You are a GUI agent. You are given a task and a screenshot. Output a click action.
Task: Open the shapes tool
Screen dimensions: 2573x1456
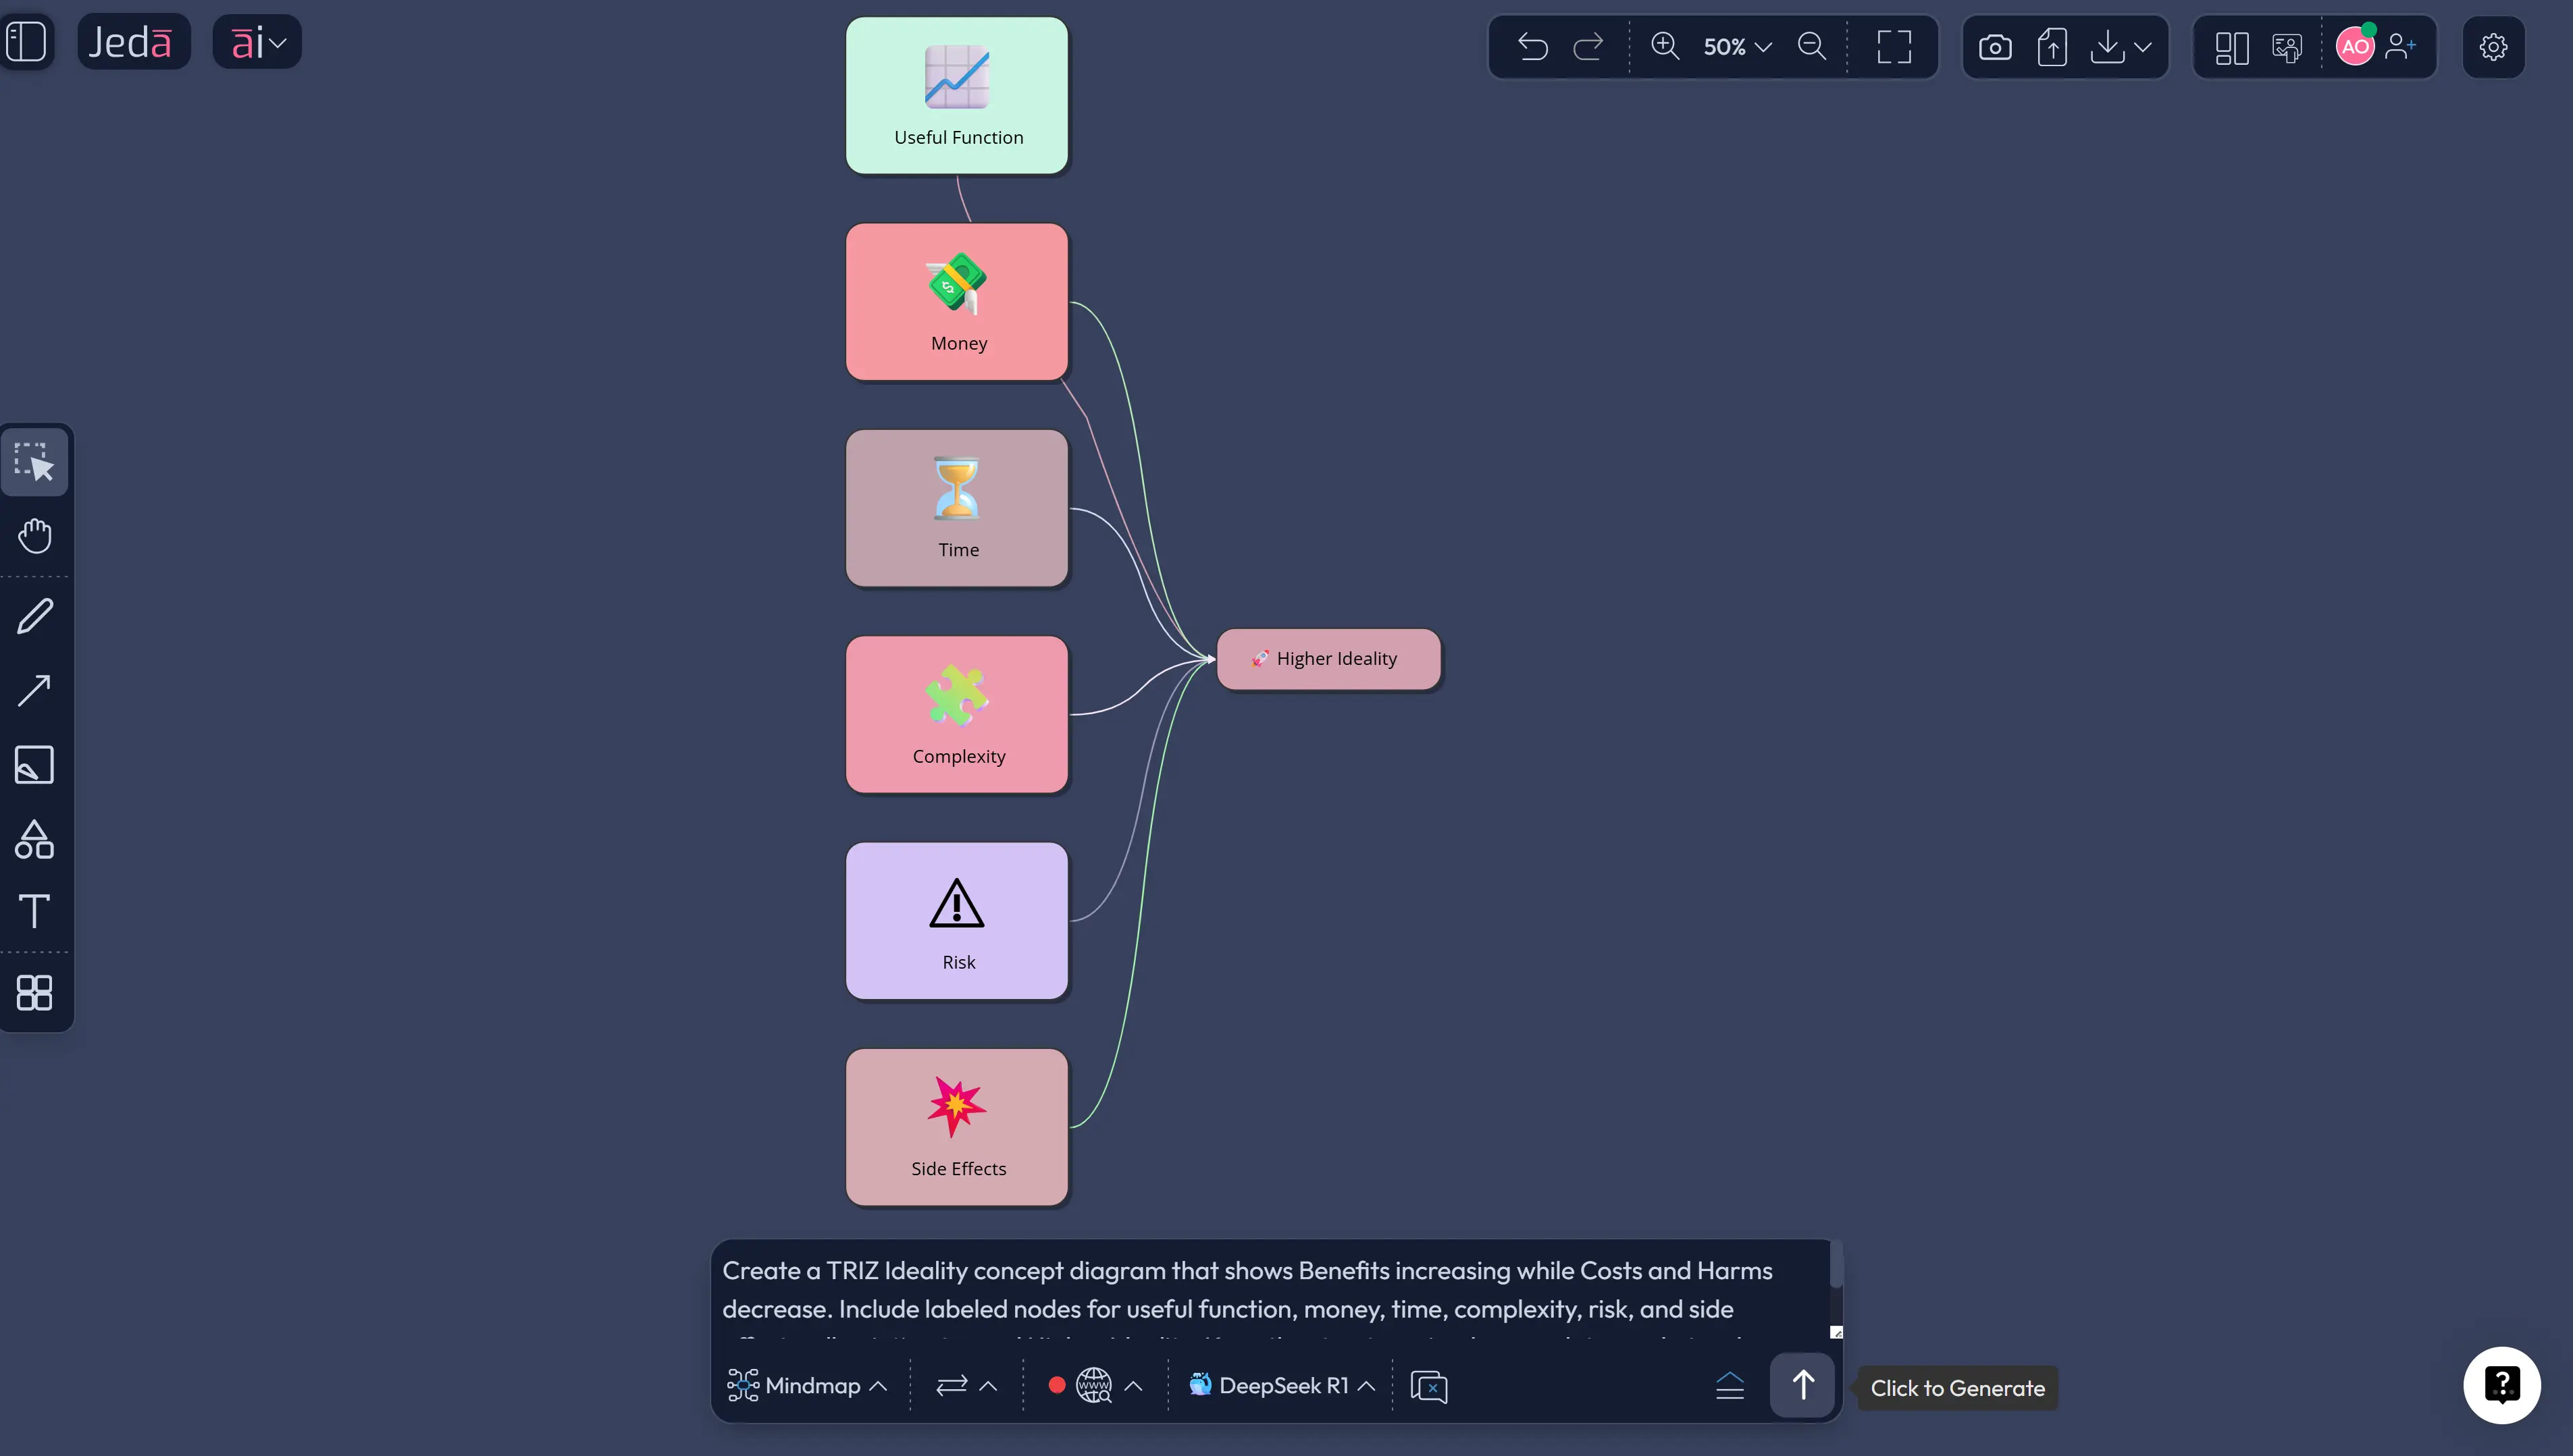coord(35,840)
